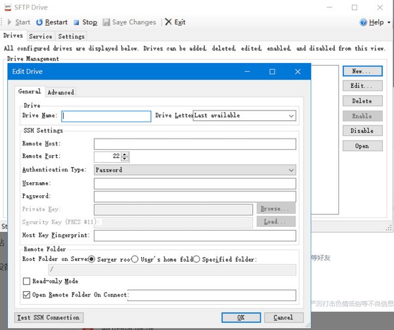Click the Cancel button in Edit Drive
This screenshot has width=394, height=330.
[x=284, y=318]
